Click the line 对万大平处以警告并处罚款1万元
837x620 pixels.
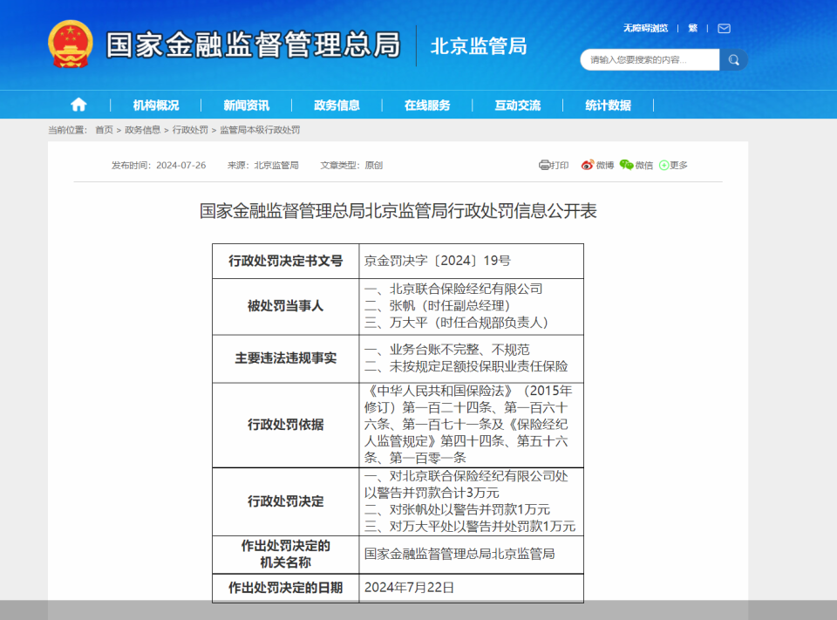482,527
